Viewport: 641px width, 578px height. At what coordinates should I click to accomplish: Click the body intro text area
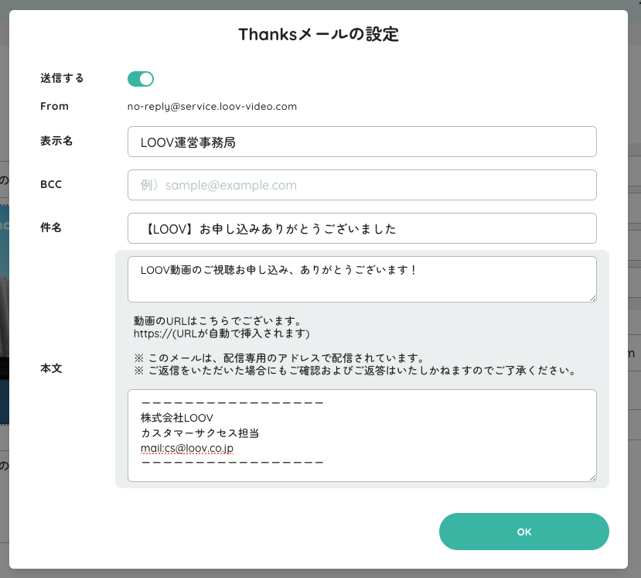pyautogui.click(x=362, y=279)
